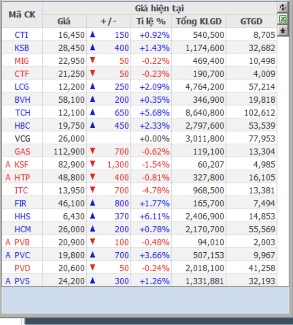
Task: Select percentage -4.78% in ITC row
Action: [156, 190]
